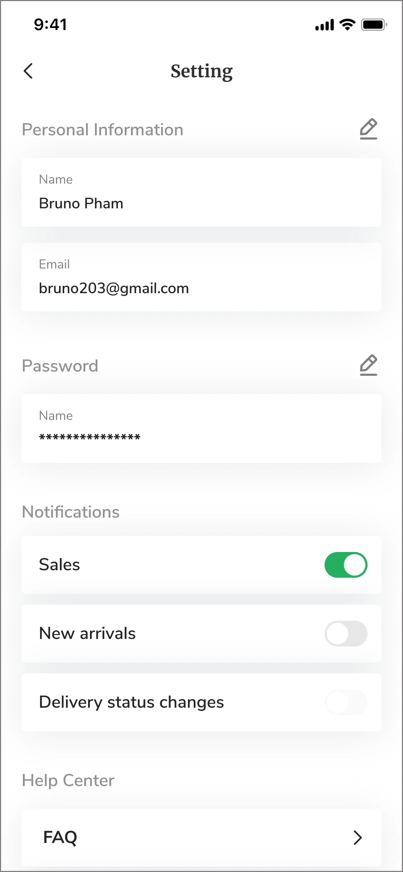Screen dimensions: 403x872
Task: Tap the Delivery status changes label
Action: 131,702
